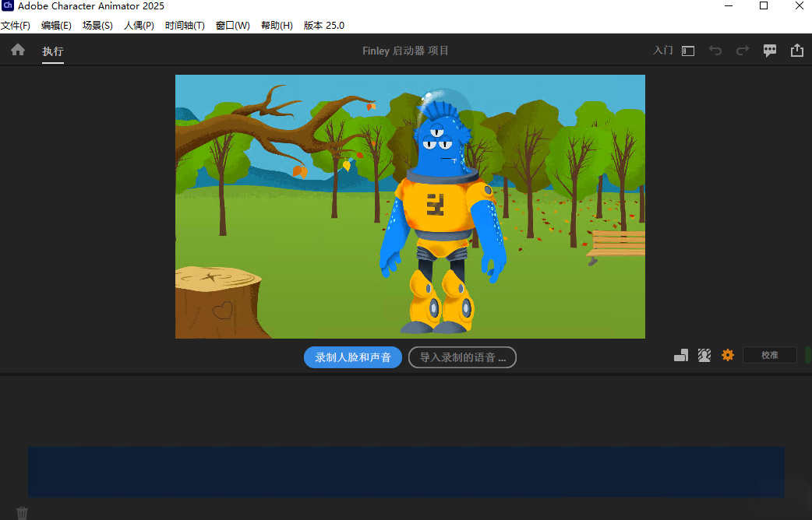
Task: Open the 时间轴(T) menu
Action: click(x=185, y=26)
